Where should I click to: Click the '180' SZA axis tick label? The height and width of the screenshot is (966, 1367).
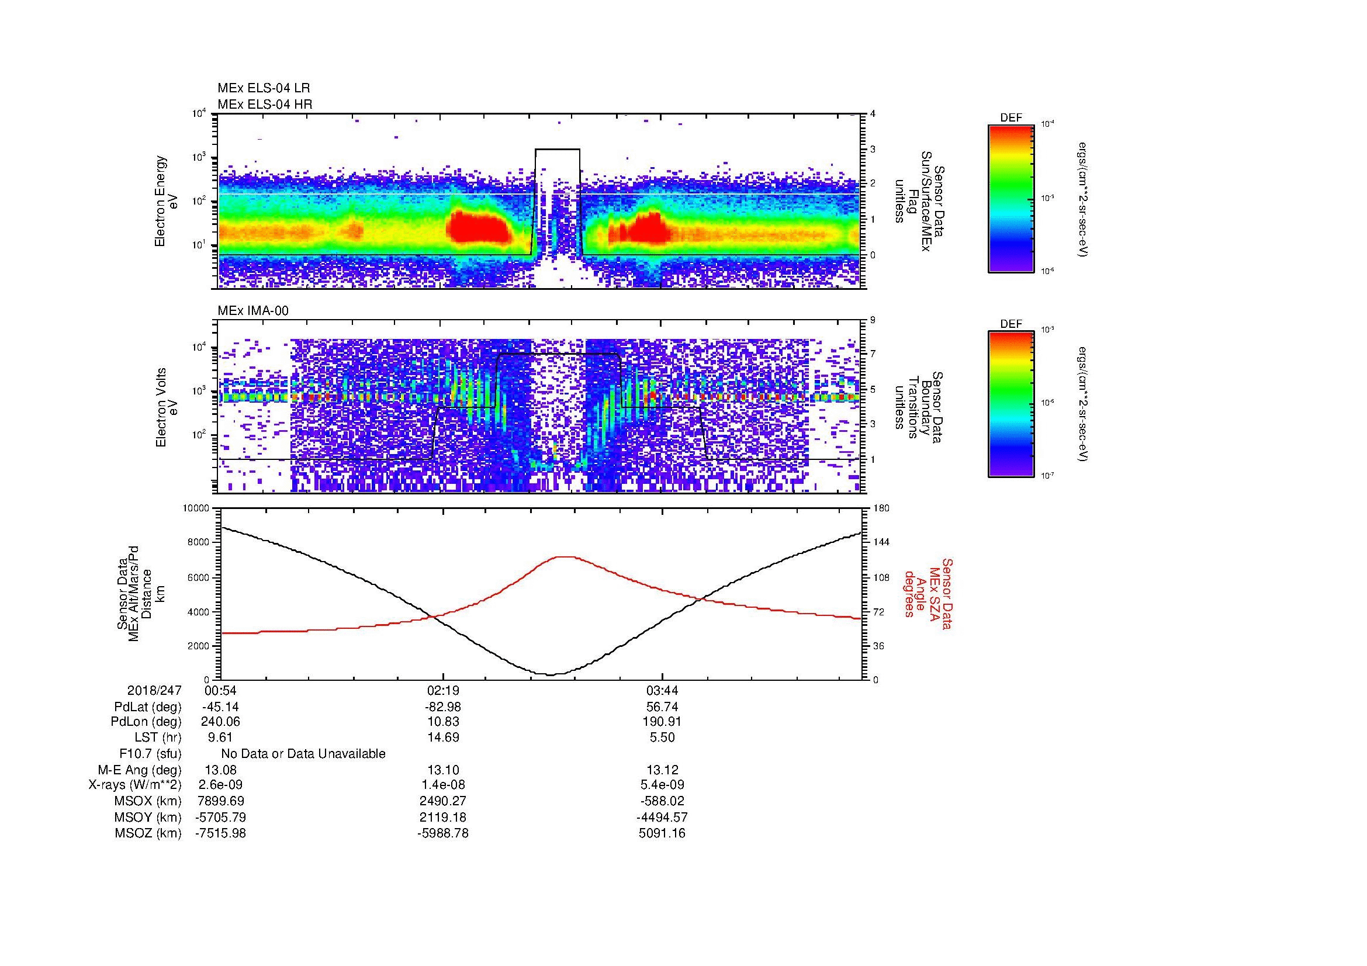[882, 508]
